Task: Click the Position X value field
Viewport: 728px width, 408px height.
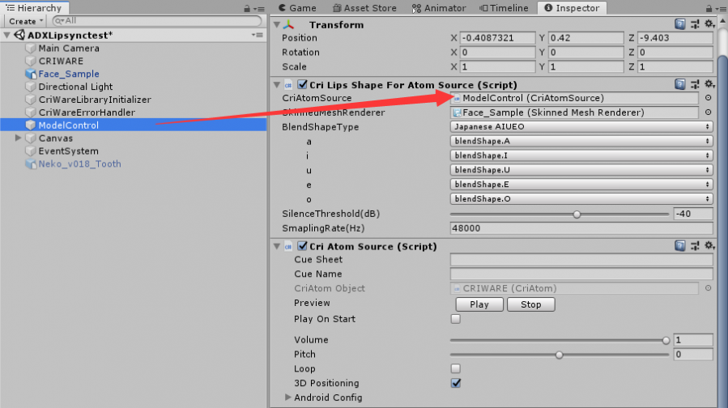Action: 497,38
